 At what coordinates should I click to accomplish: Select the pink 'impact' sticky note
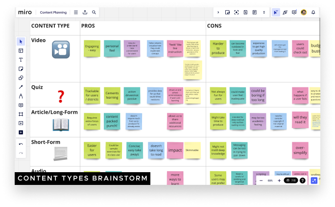pyautogui.click(x=175, y=150)
